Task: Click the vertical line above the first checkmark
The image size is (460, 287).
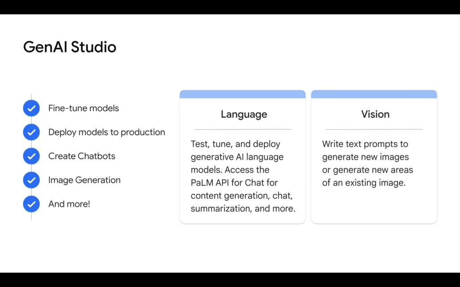Action: (x=31, y=96)
